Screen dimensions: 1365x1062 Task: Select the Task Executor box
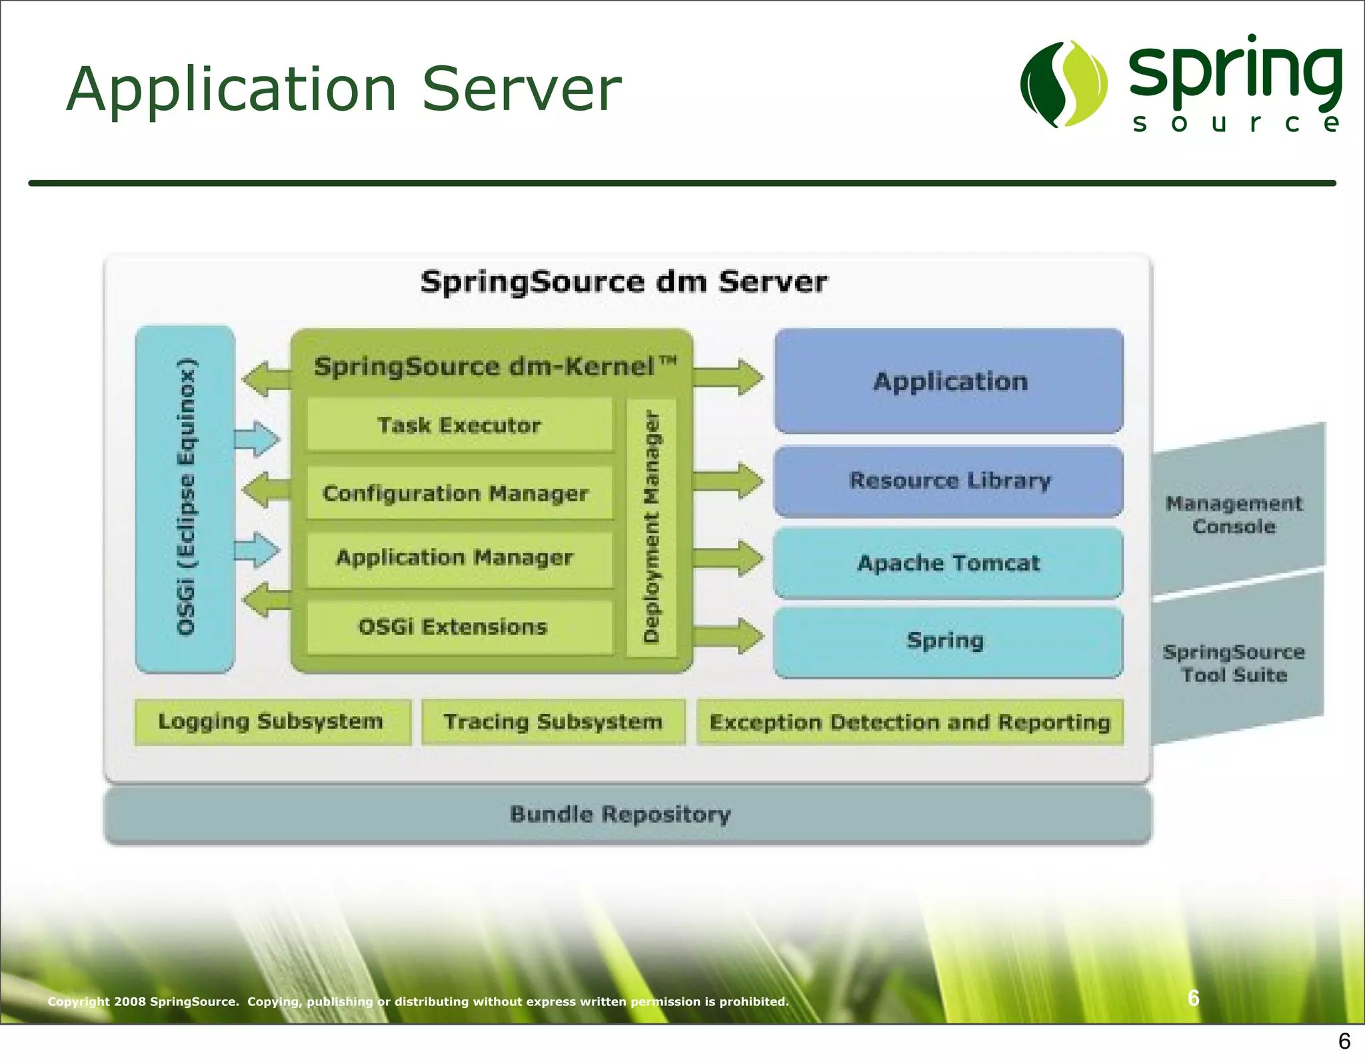(x=459, y=425)
